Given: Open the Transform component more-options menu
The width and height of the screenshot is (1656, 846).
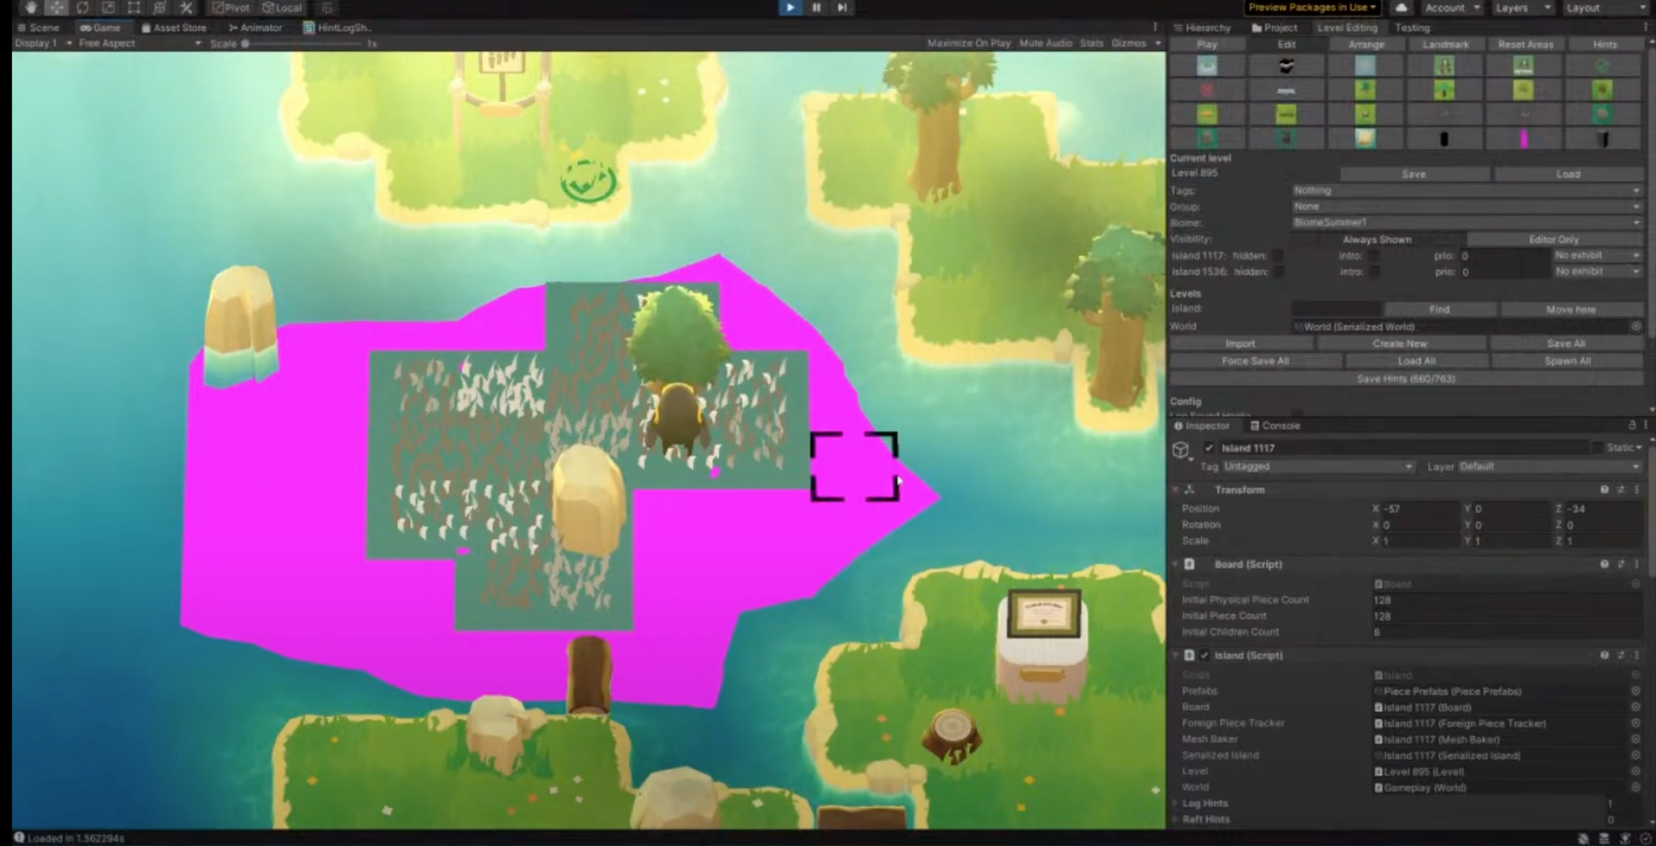Looking at the screenshot, I should coord(1637,490).
